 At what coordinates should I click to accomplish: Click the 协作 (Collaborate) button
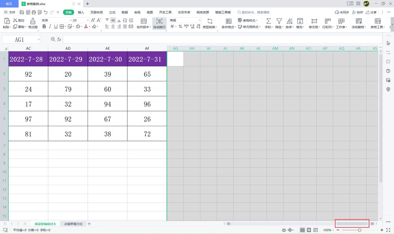[358, 12]
